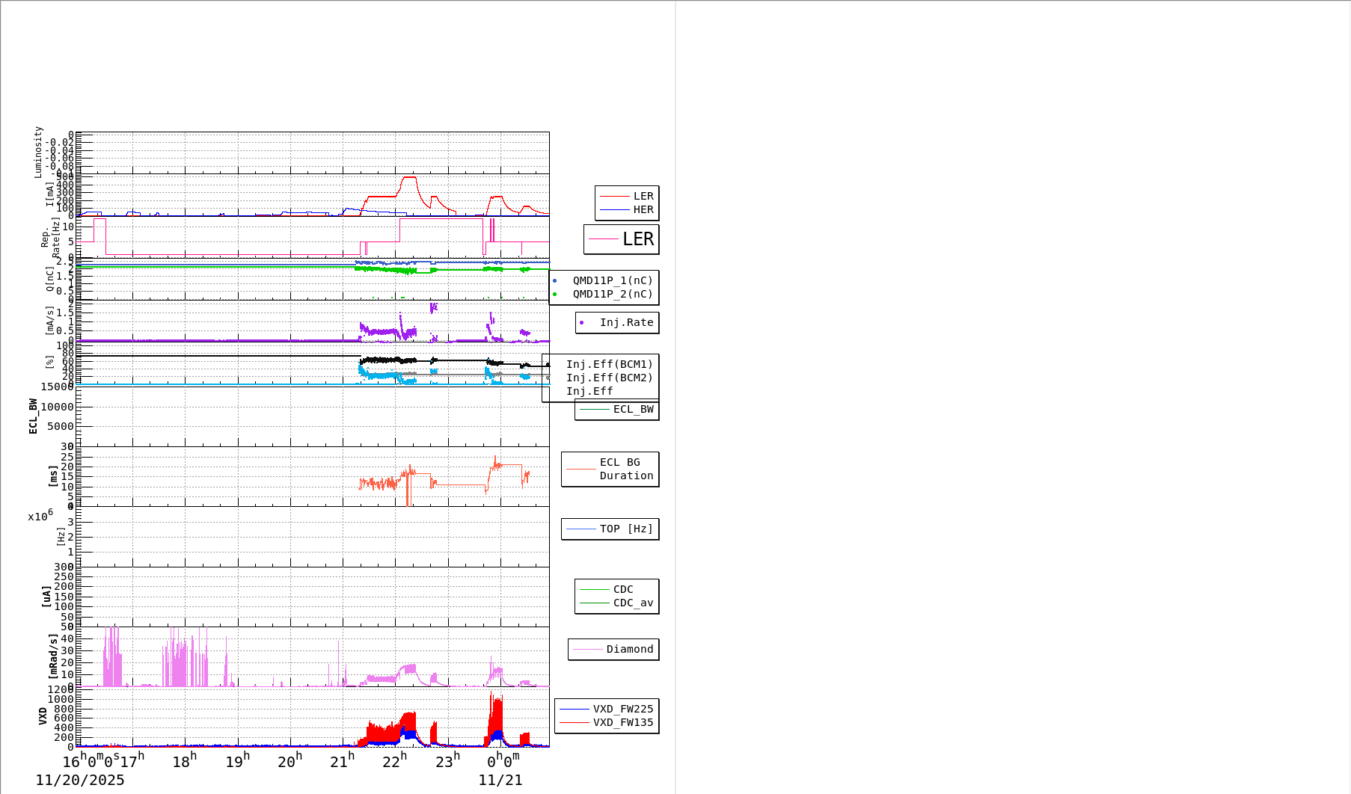Click the Inj.Eff(BCM2) legend entry
Viewport: 1351px width, 794px height.
[610, 378]
